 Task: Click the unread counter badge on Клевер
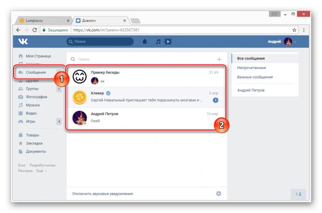[215, 100]
